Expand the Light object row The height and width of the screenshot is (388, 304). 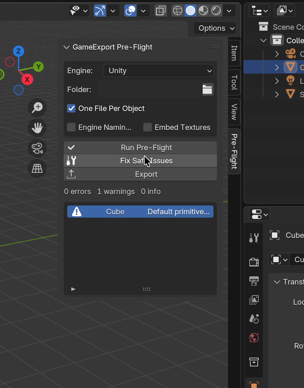point(277,81)
